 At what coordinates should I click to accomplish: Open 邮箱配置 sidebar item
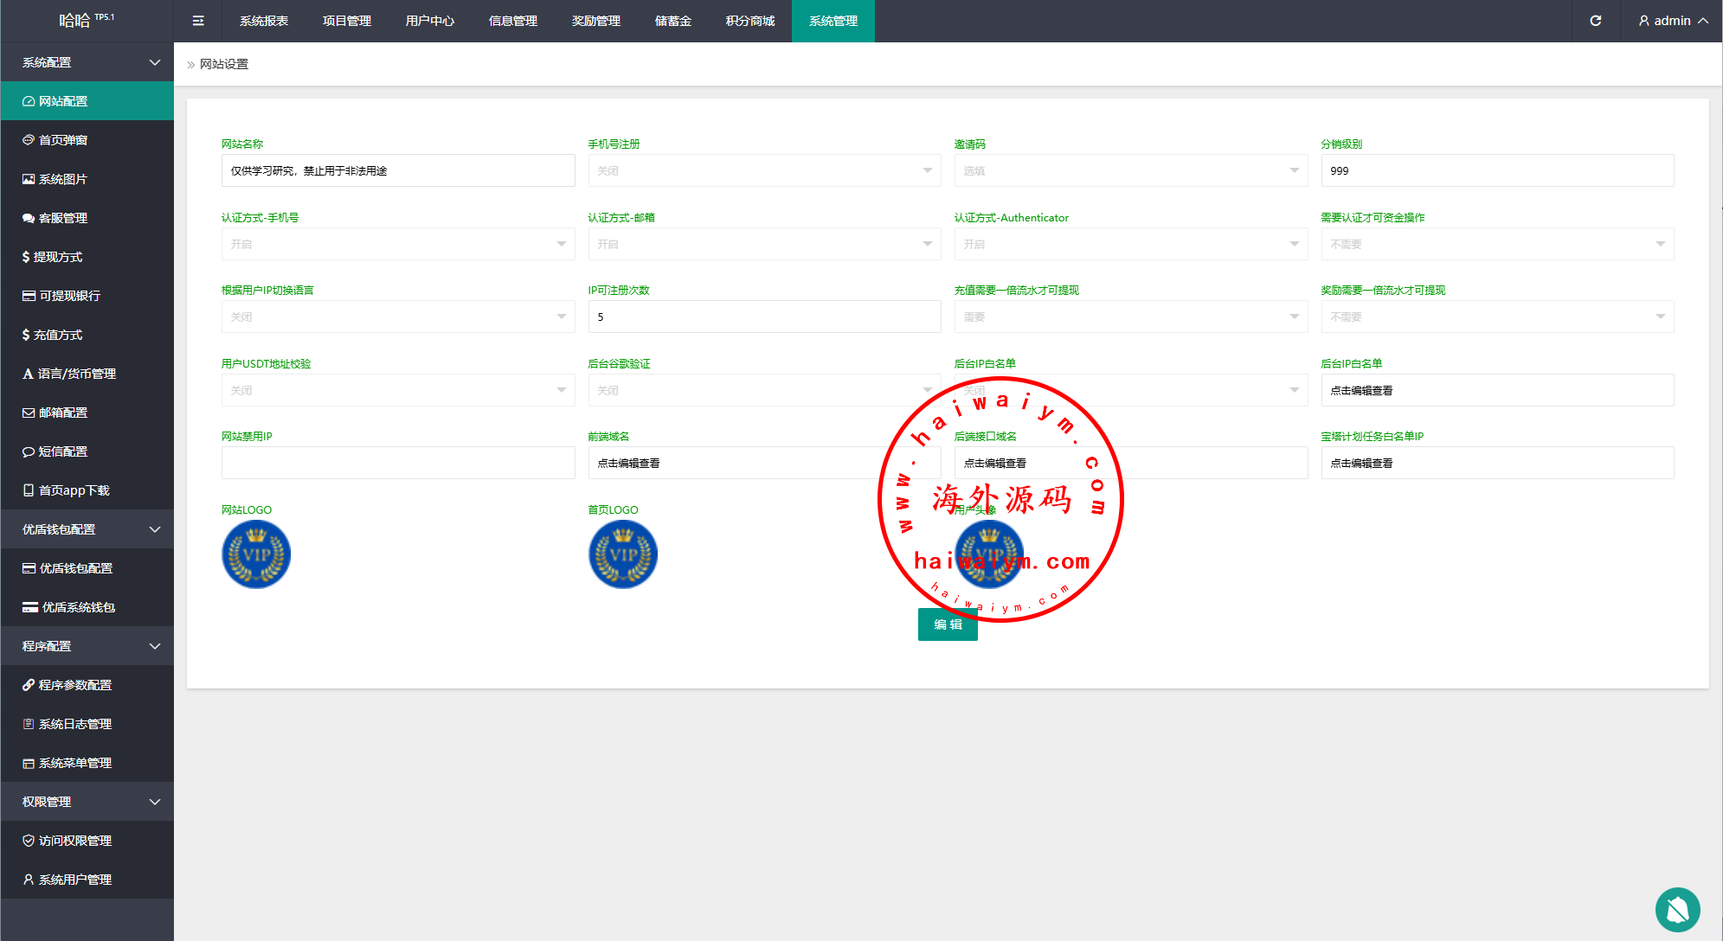[x=62, y=413]
